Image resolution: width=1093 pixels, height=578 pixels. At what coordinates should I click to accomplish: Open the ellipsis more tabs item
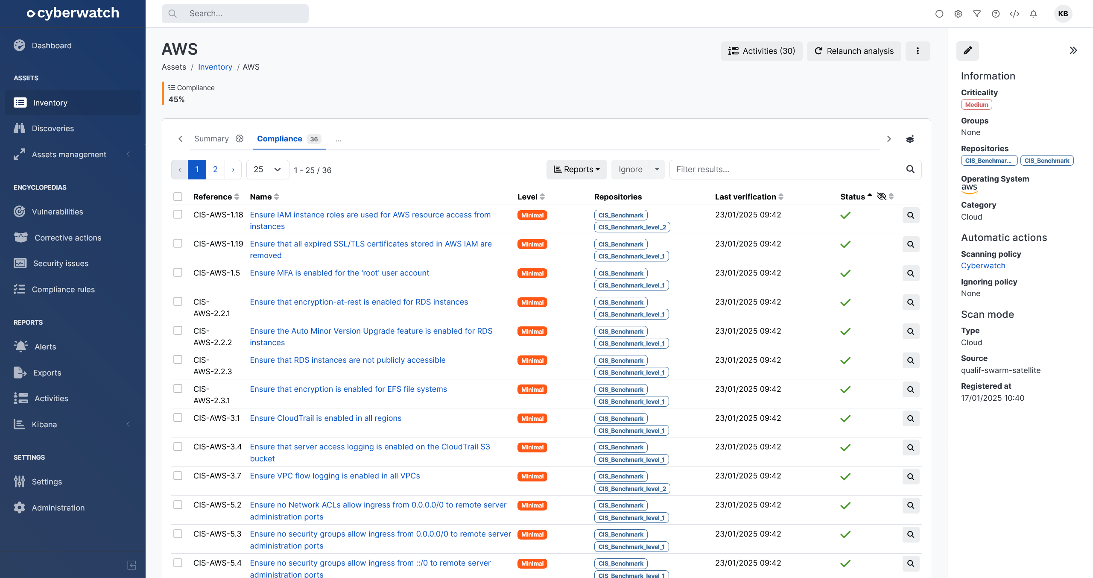(338, 139)
